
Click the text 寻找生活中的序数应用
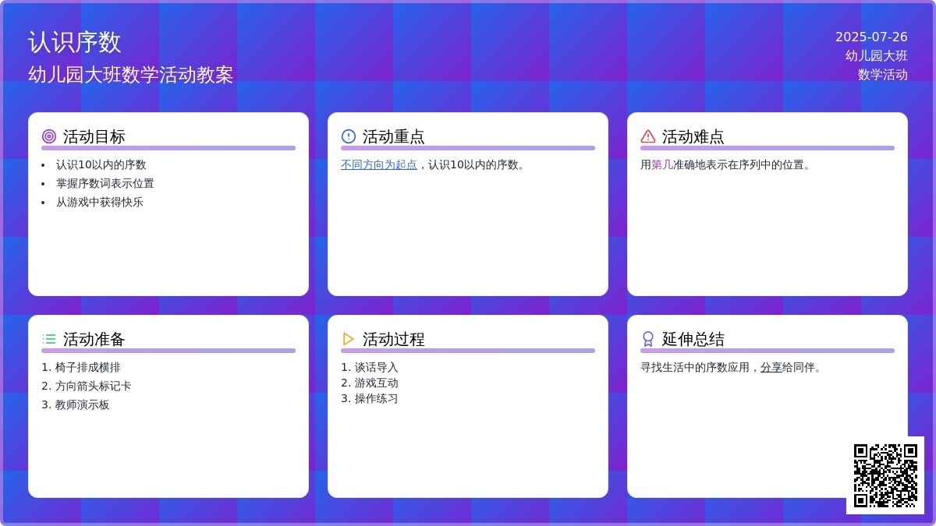point(695,367)
